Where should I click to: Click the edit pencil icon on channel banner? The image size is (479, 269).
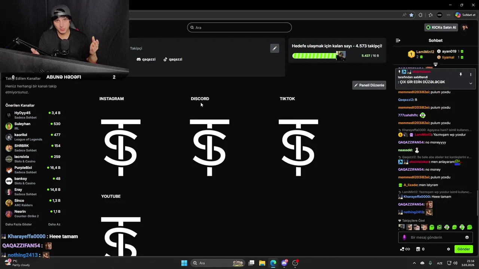coord(275,48)
